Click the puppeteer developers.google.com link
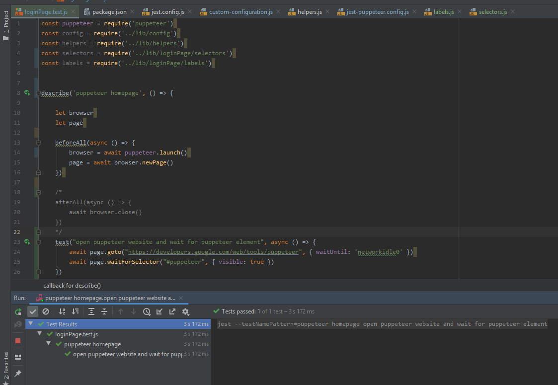The height and width of the screenshot is (385, 558). [x=214, y=252]
